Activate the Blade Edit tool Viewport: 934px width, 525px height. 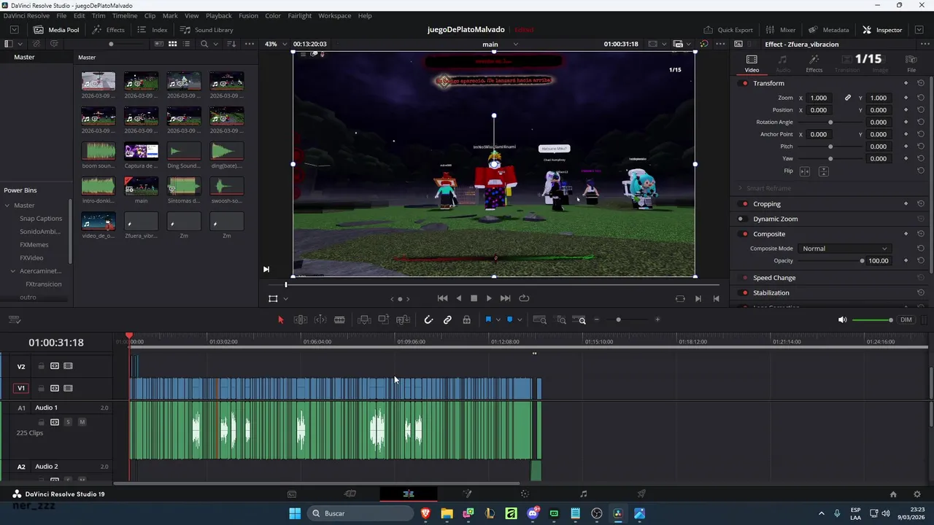pos(339,319)
